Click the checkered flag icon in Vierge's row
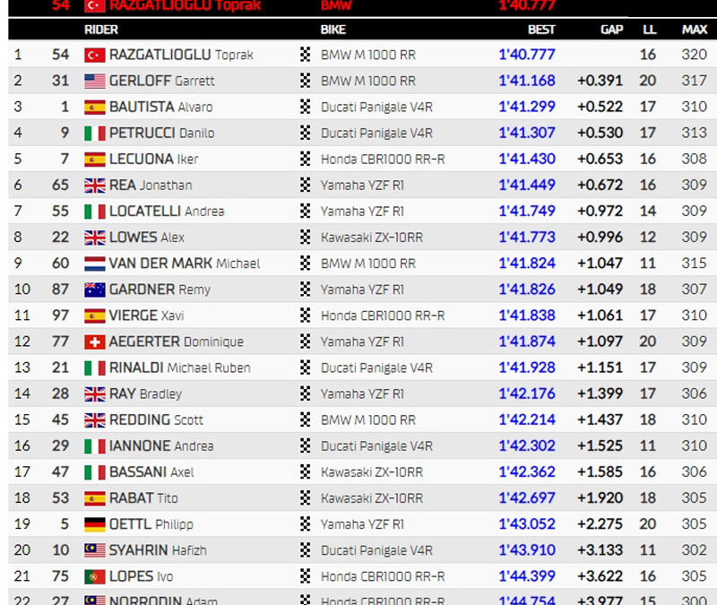The width and height of the screenshot is (717, 605). (x=305, y=315)
